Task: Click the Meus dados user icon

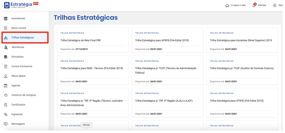Action: coord(6,76)
